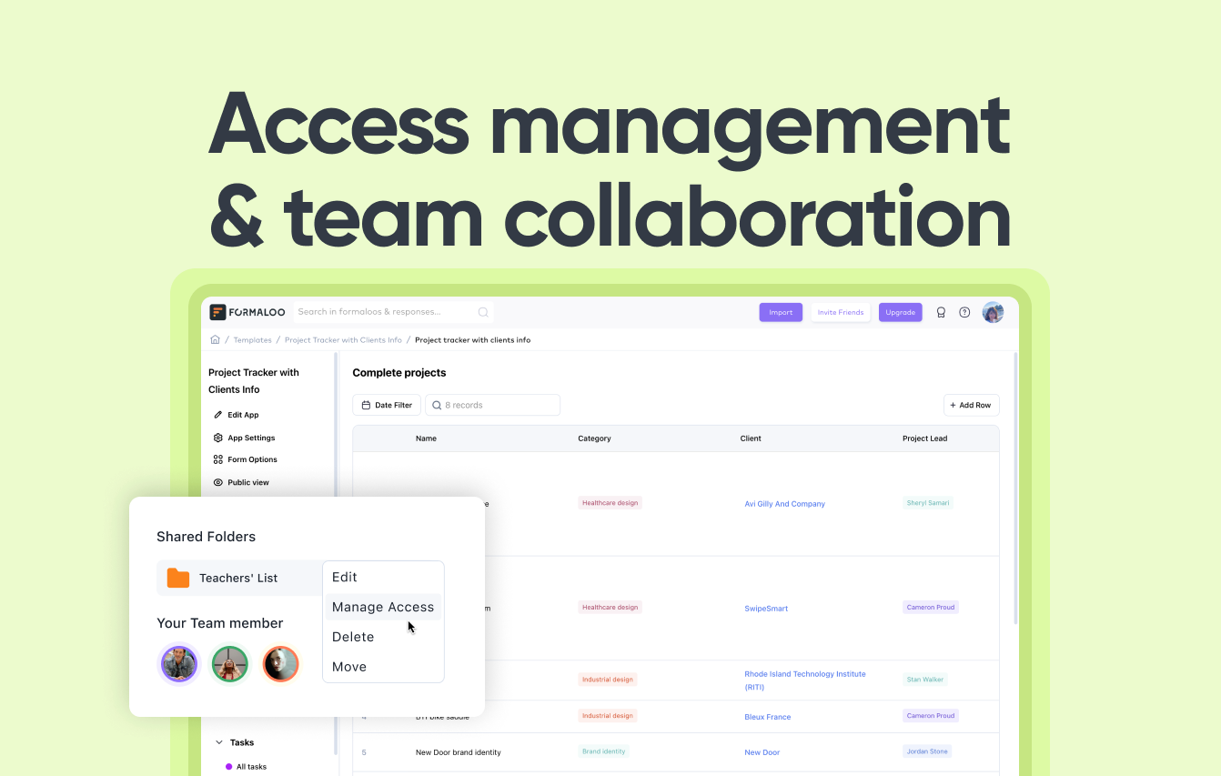Click the Form Options grid icon

coord(218,459)
